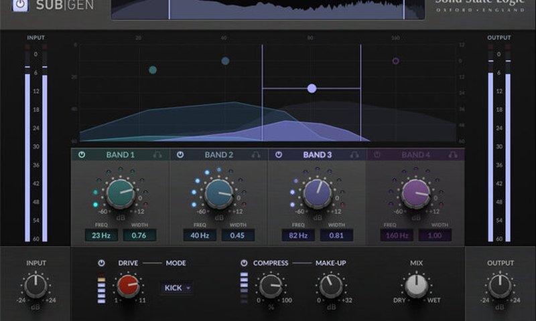Click the Band 3 width value 0.81
Viewport: 536px width, 321px height.
(x=336, y=235)
